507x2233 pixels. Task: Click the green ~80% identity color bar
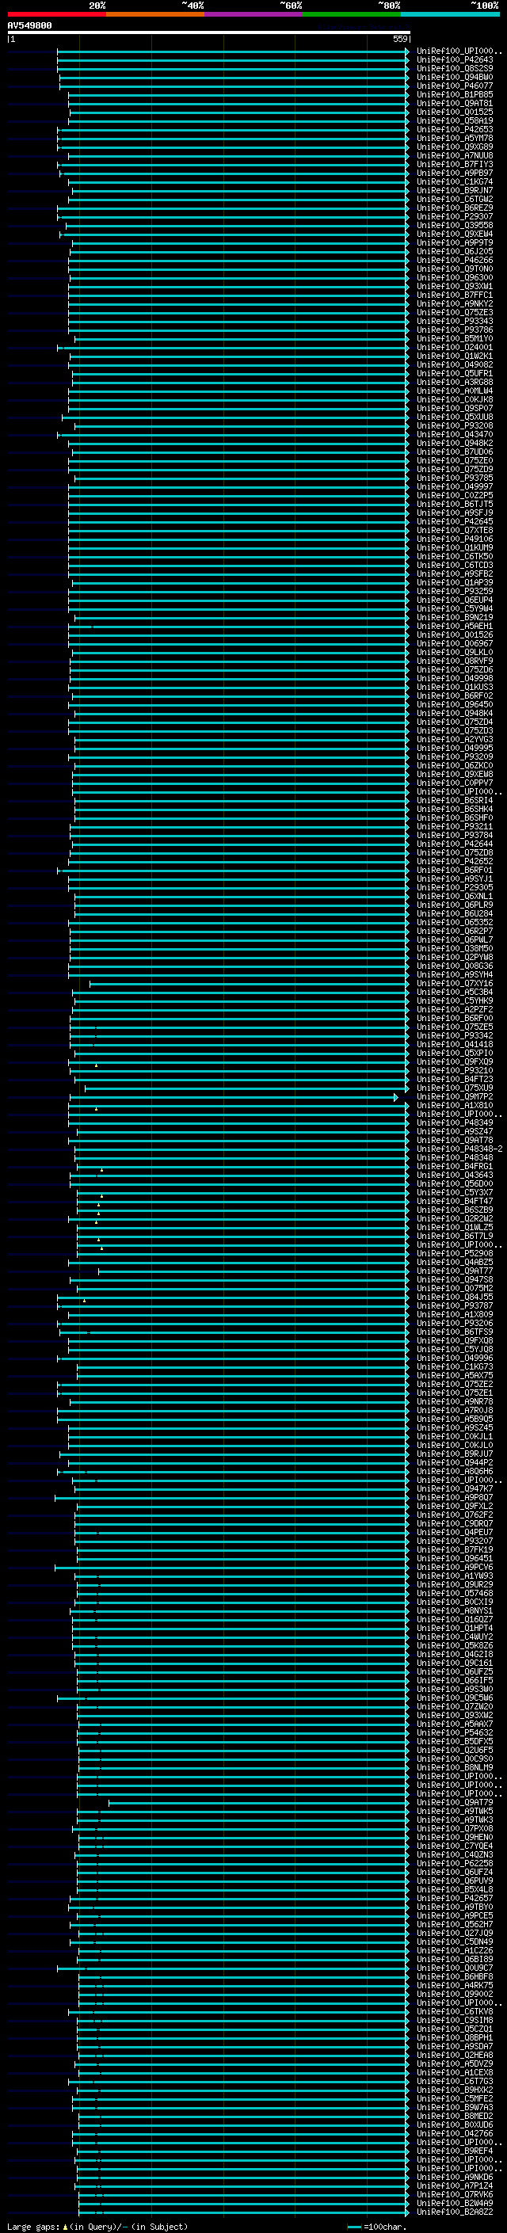352,15
